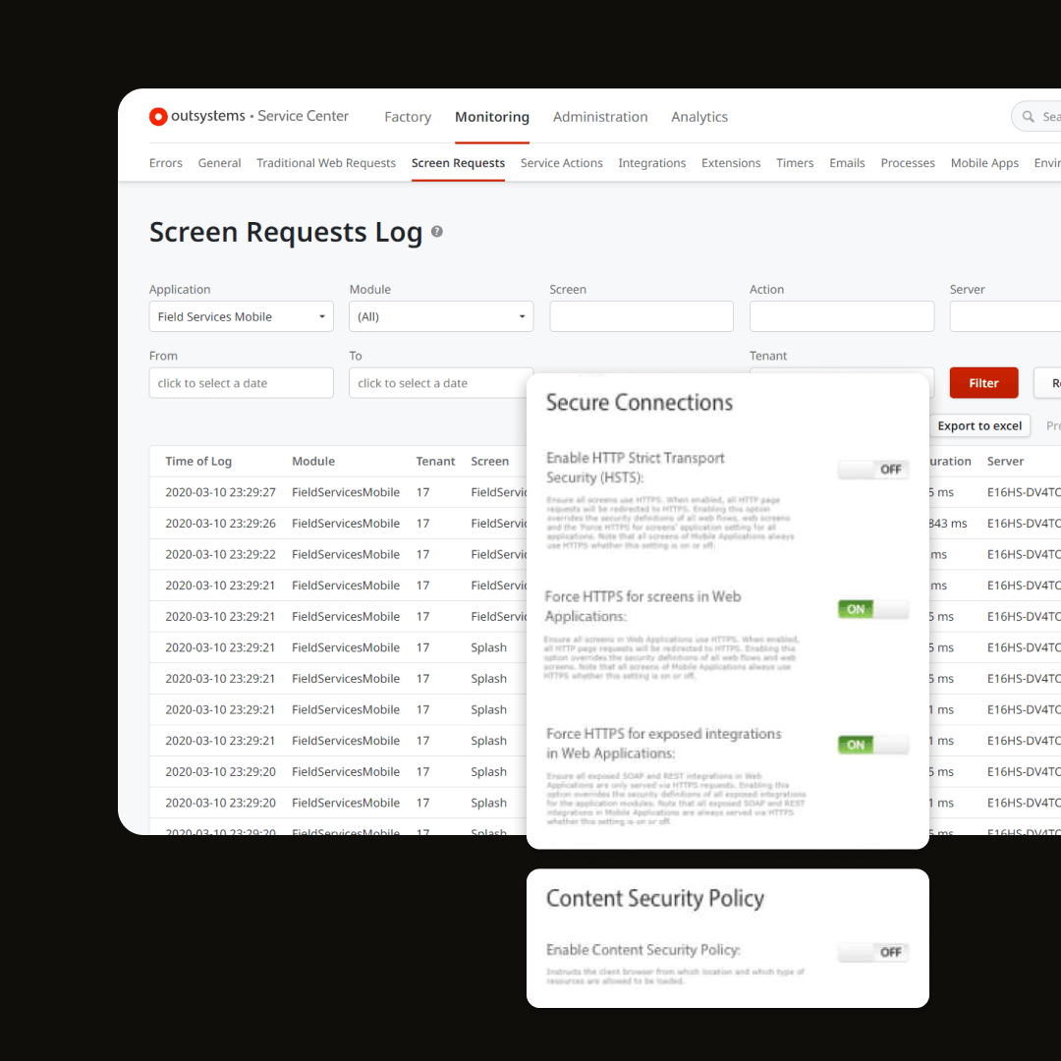Switch to the Emails tab
This screenshot has height=1061, width=1061.
(x=847, y=163)
